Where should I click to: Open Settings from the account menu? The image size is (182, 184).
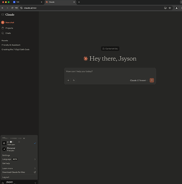coord(6,155)
